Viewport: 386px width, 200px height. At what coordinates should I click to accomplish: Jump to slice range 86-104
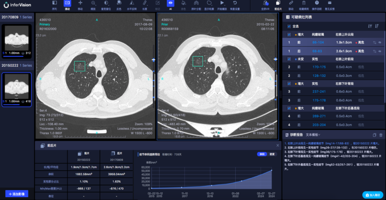(318, 42)
